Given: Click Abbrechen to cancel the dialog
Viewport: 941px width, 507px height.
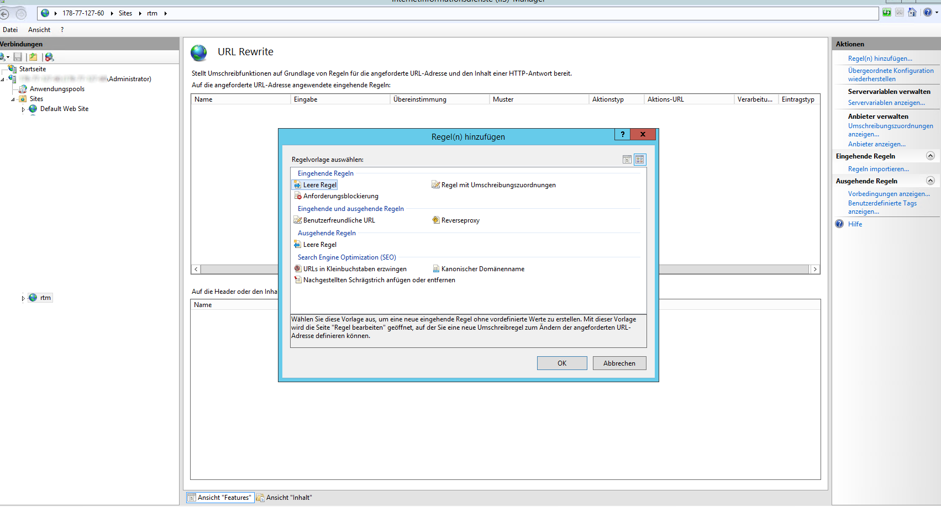Looking at the screenshot, I should (619, 363).
